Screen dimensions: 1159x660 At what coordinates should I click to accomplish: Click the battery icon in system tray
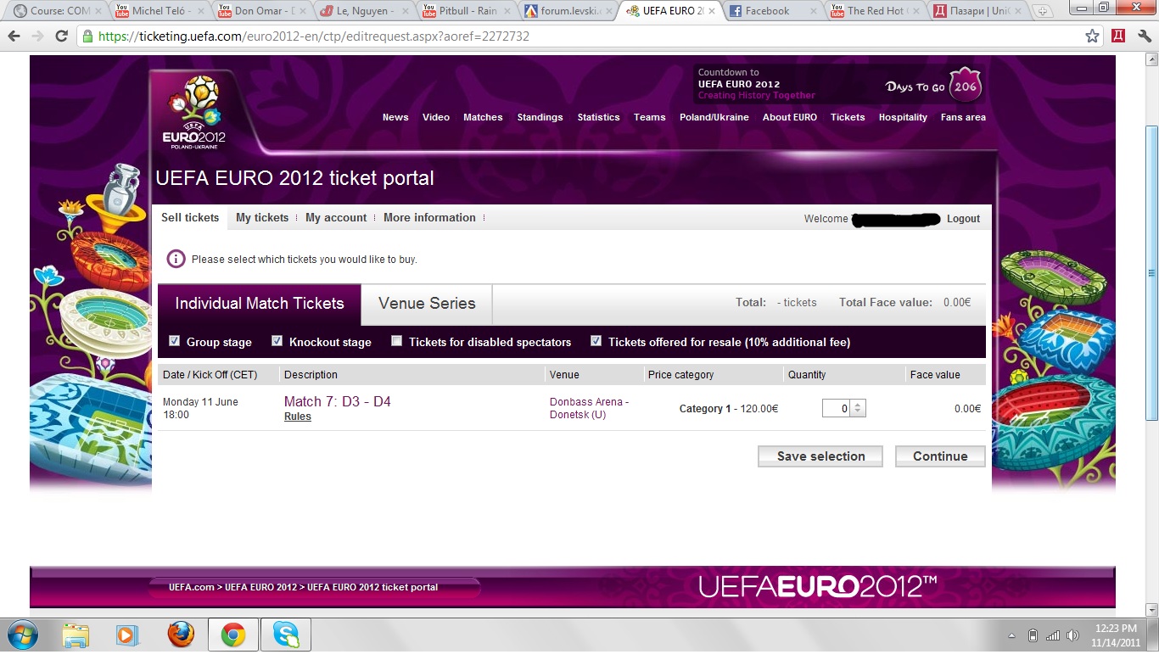[x=1033, y=635]
